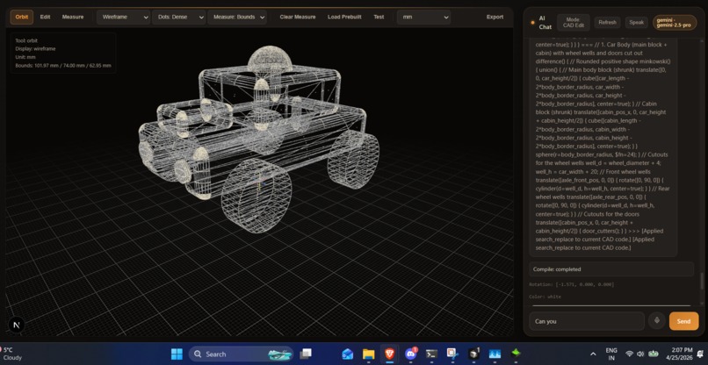This screenshot has height=365, width=708.
Task: Toggle Mode CAD Edit in the chat panel
Action: (573, 22)
